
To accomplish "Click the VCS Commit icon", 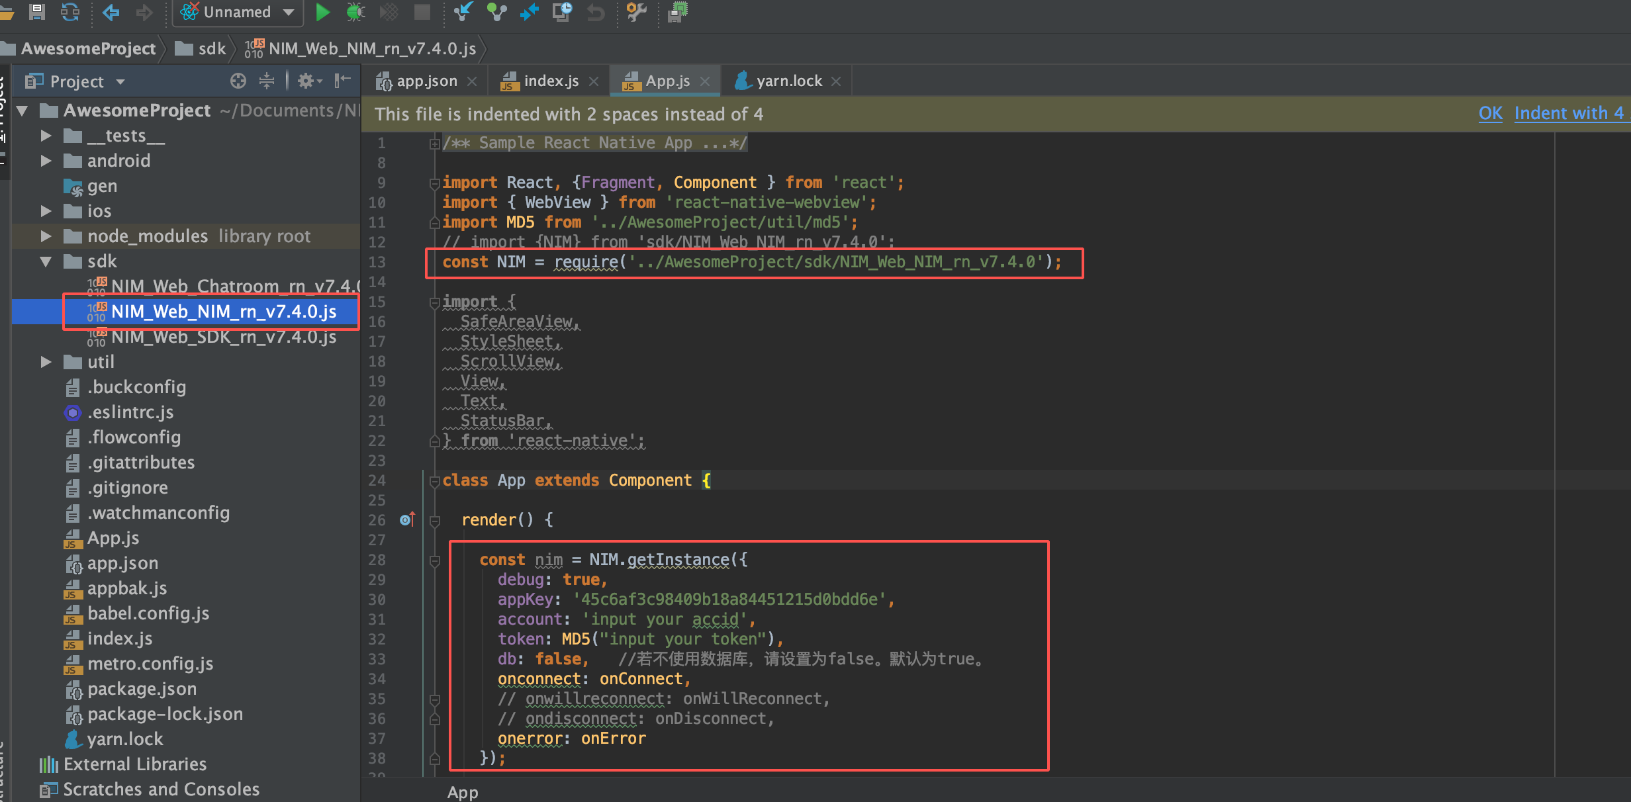I will click(x=496, y=11).
